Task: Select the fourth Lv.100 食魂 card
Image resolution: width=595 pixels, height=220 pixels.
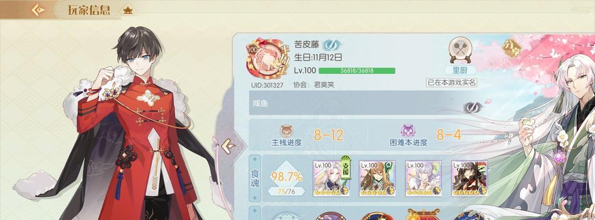Action: tap(469, 178)
